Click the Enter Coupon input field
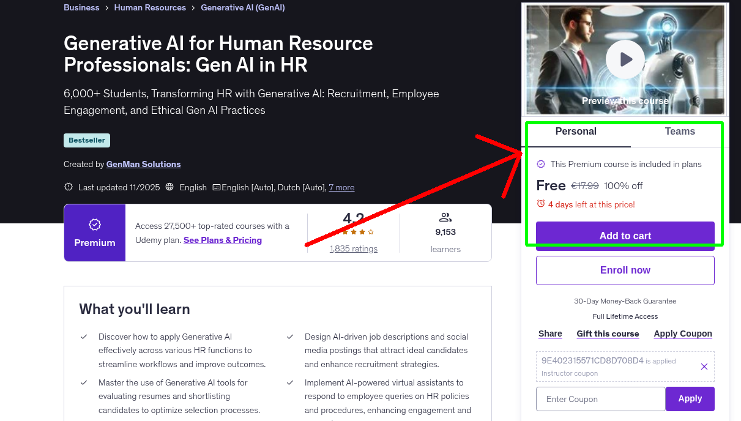This screenshot has width=741, height=421. point(600,398)
